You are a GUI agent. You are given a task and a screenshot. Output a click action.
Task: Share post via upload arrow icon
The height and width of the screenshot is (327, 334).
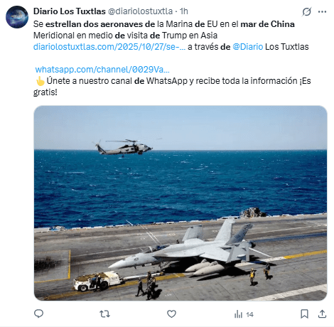pos(322,314)
